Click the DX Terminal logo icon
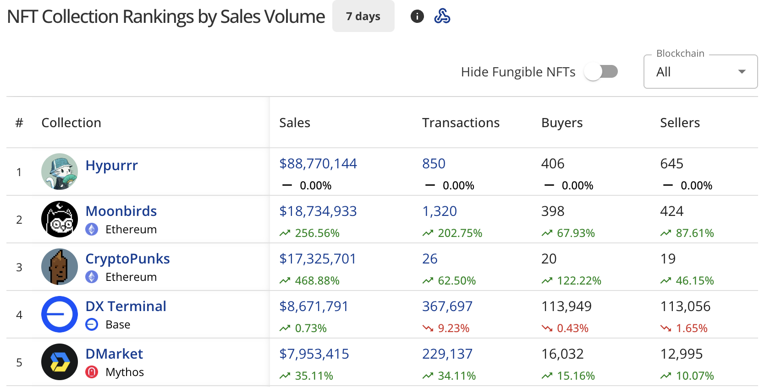This screenshot has height=387, width=770. (x=60, y=314)
